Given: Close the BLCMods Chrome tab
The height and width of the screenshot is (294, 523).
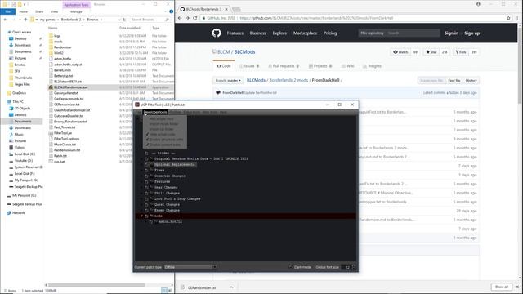Looking at the screenshot, I should click(226, 9).
